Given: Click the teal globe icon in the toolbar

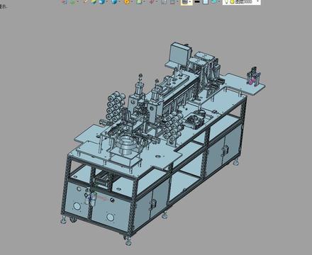Looking at the screenshot, I should pyautogui.click(x=213, y=1).
